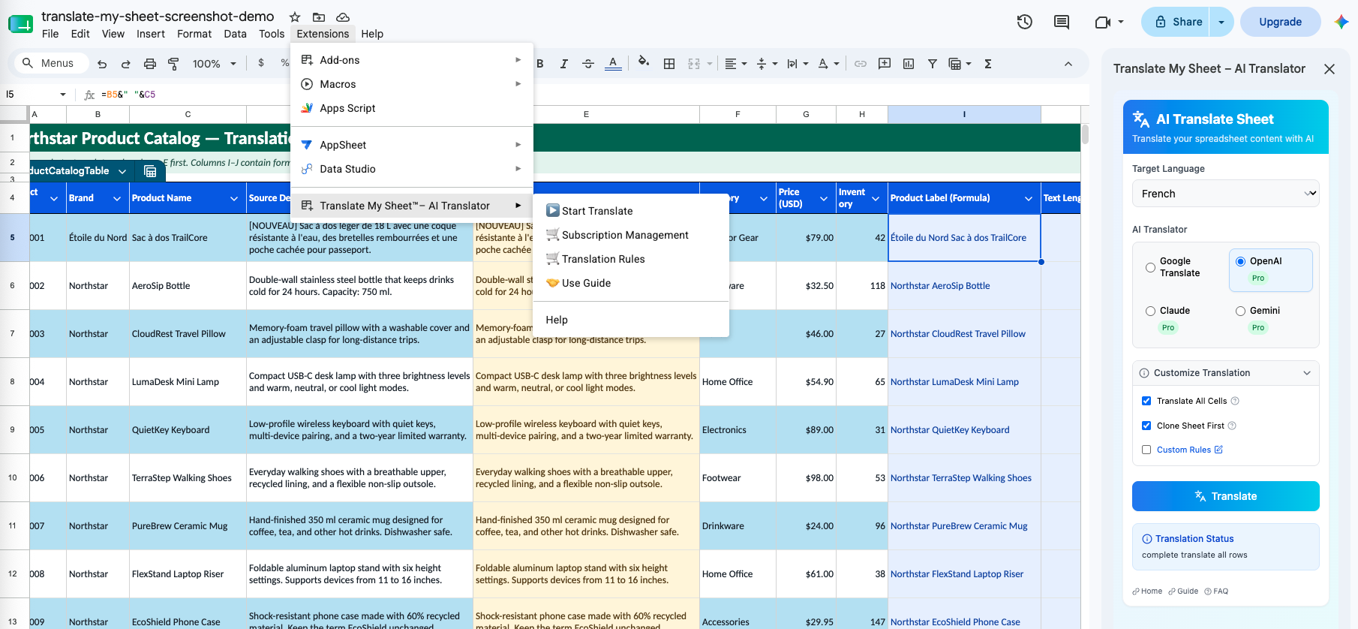Image resolution: width=1358 pixels, height=629 pixels.
Task: Open the comments history icon
Action: point(1062,22)
